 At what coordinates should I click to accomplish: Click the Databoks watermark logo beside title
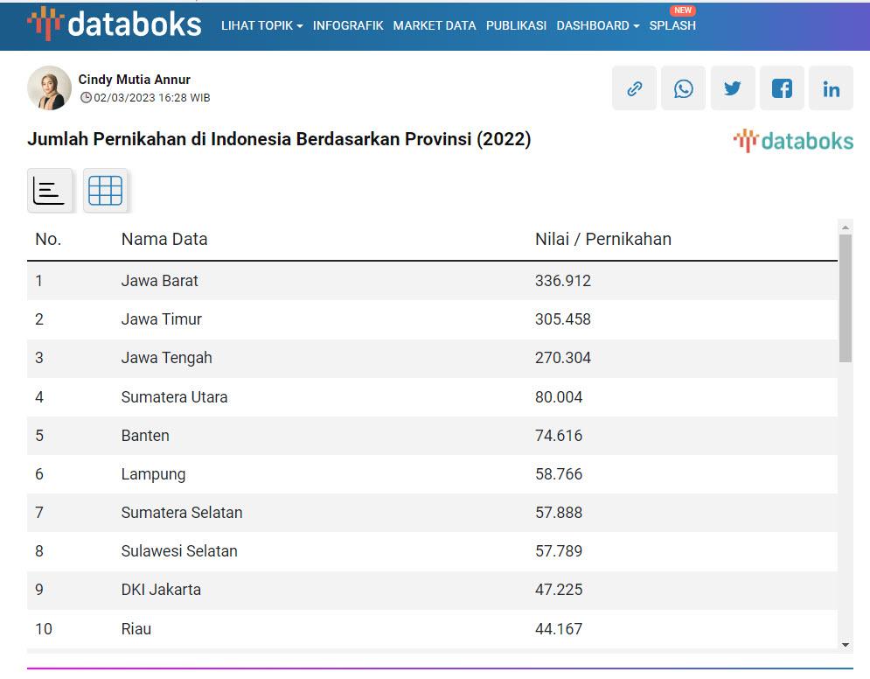[793, 141]
